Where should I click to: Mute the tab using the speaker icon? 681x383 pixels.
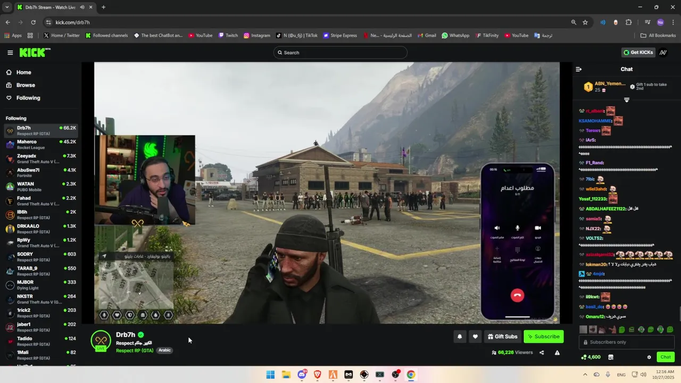82,7
